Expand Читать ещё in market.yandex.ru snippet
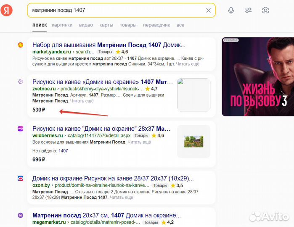Image resolution: width=294 pixels, height=227 pixels. 188,64
